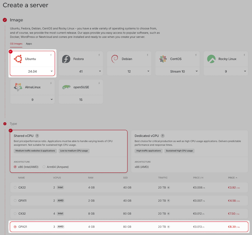Open the Shared vCPU help icon

click(37, 136)
